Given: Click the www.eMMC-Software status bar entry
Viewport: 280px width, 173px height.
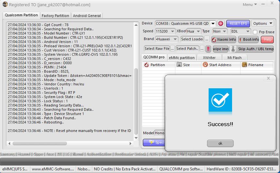Looking at the screenshot, I should tap(53, 169).
